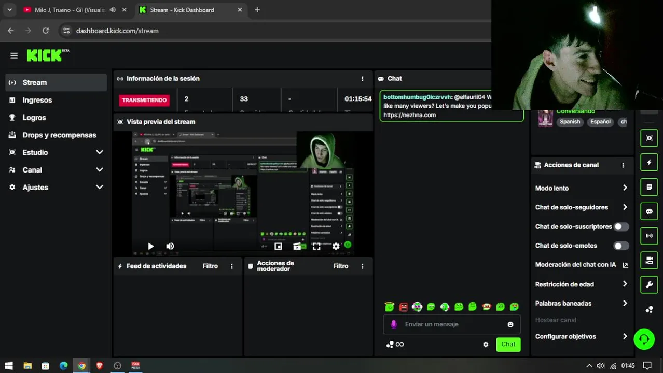Click the Spanish category tag
Viewport: 663px width, 373px height.
[570, 122]
